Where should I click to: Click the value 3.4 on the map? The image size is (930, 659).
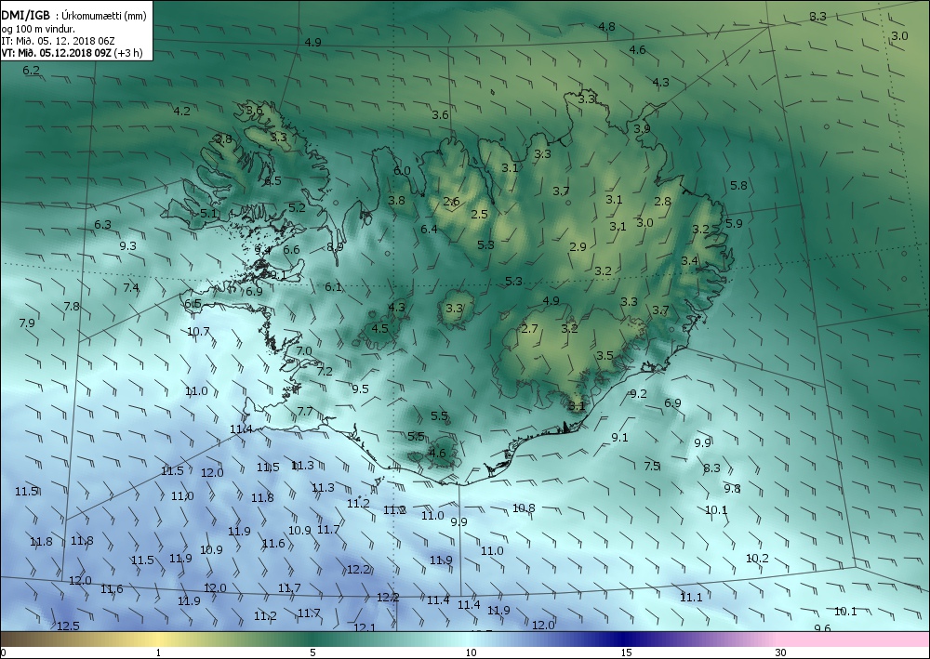(690, 261)
